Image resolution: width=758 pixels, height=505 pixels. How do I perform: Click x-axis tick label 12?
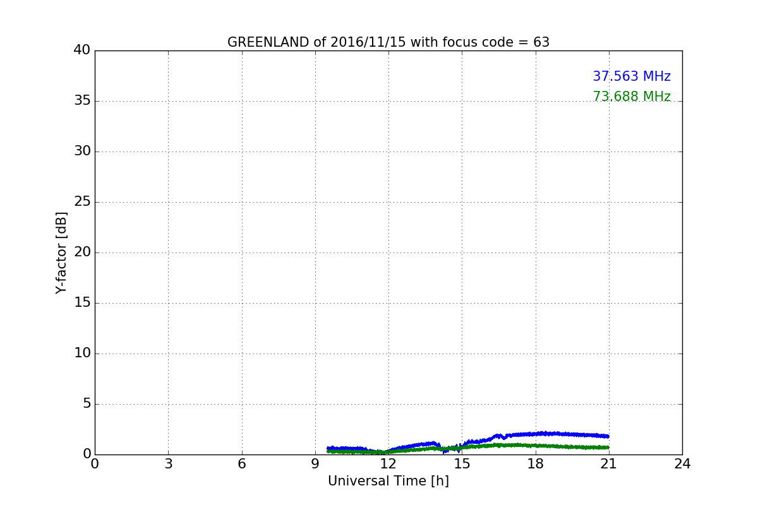(388, 464)
